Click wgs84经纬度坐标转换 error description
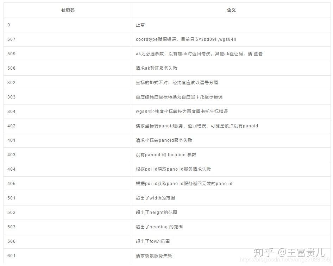The height and width of the screenshot is (266, 333). 182,112
